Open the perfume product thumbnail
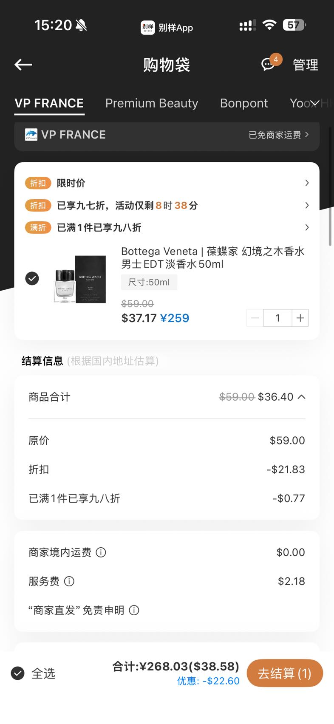This screenshot has width=334, height=724. tap(80, 279)
